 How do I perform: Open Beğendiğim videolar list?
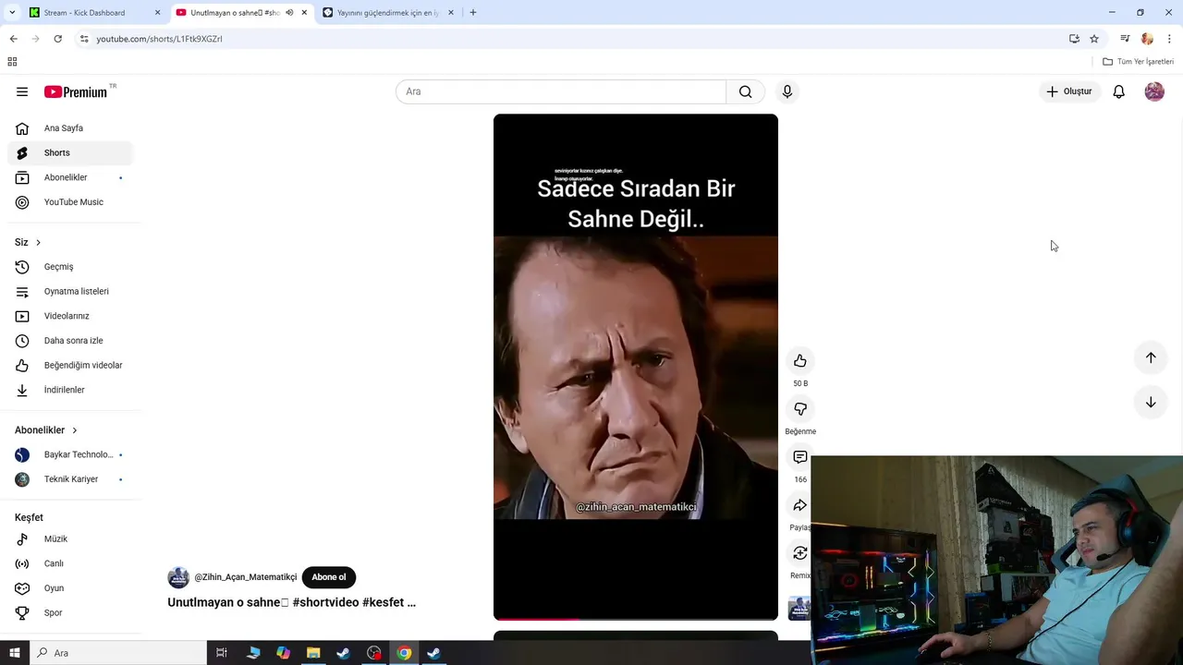[x=70, y=365]
